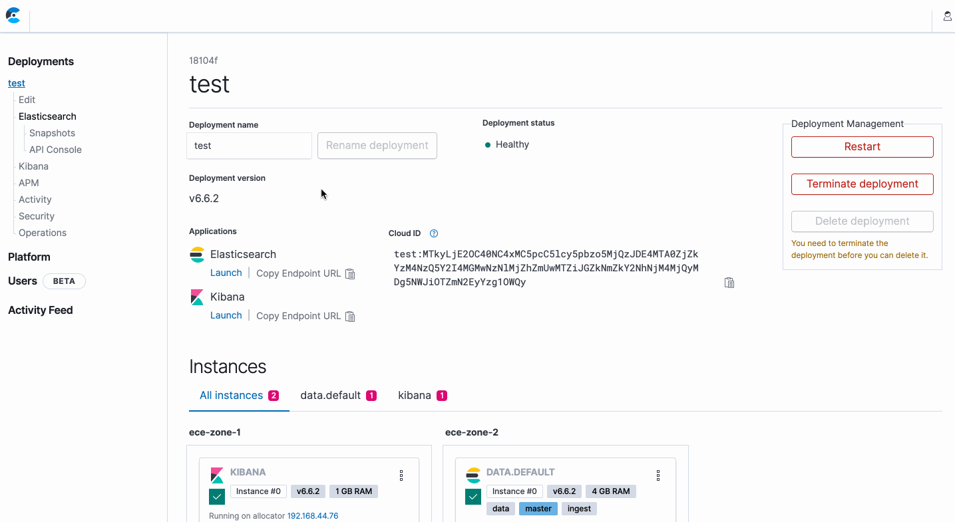Click the green health checkmark on KIBANA
The height and width of the screenshot is (522, 955).
[x=216, y=497]
